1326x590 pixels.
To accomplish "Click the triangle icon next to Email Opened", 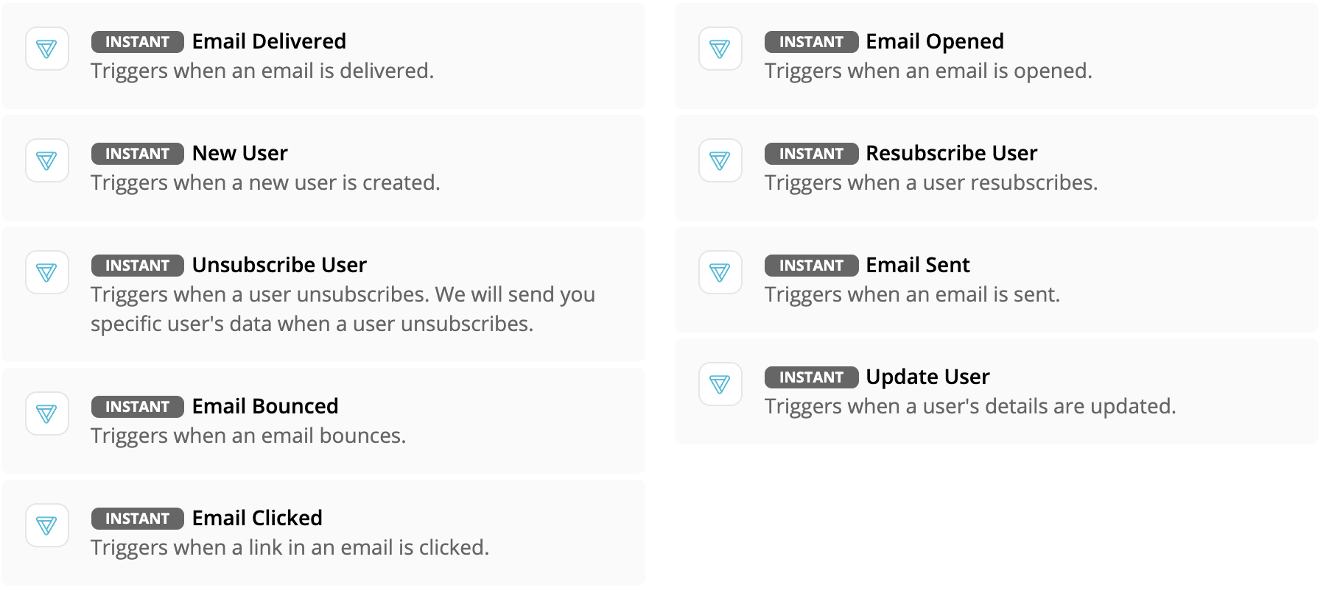I will click(720, 49).
